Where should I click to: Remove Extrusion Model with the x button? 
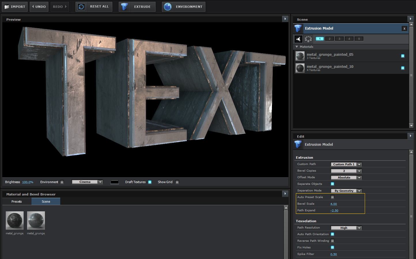click(404, 28)
